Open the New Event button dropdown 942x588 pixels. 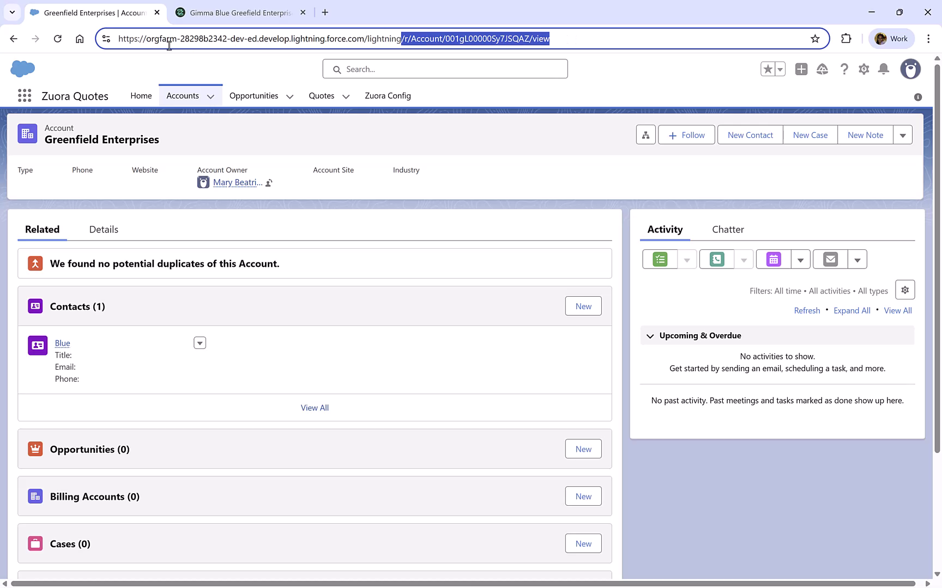[800, 259]
